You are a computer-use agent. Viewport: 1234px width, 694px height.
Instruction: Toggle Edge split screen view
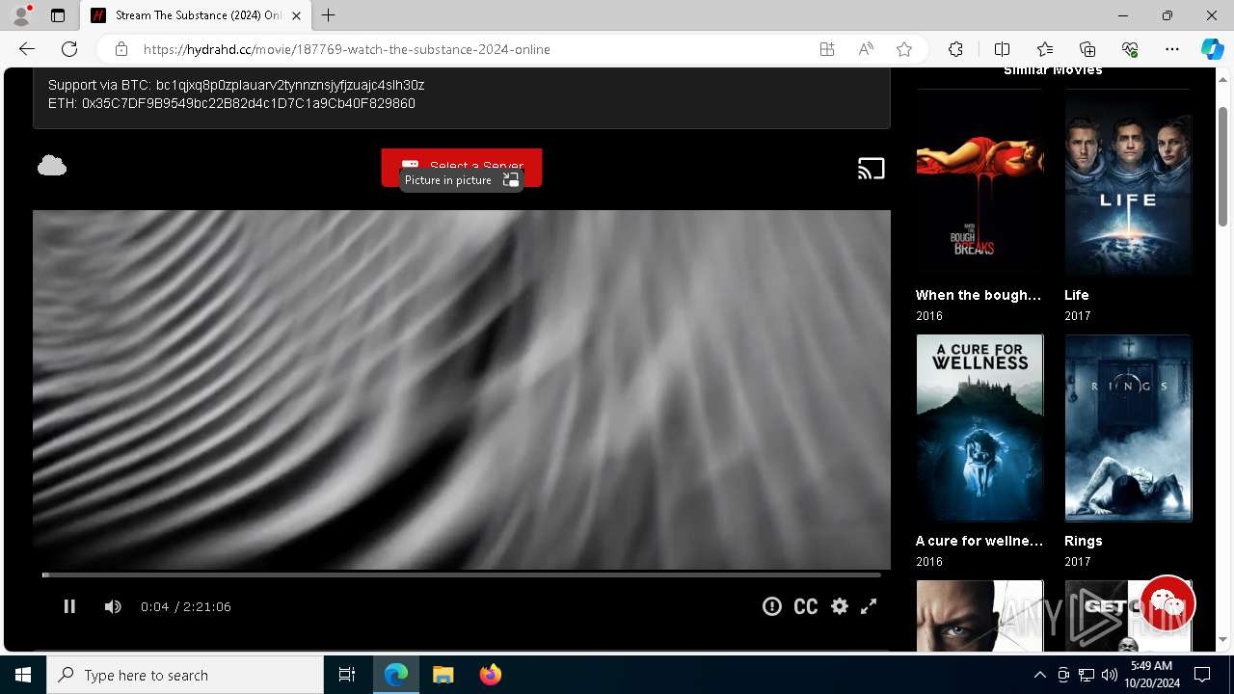pyautogui.click(x=1002, y=49)
